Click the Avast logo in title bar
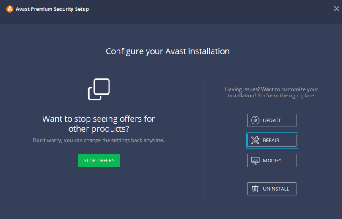Viewport: 342px width, 219px height. coord(10,9)
